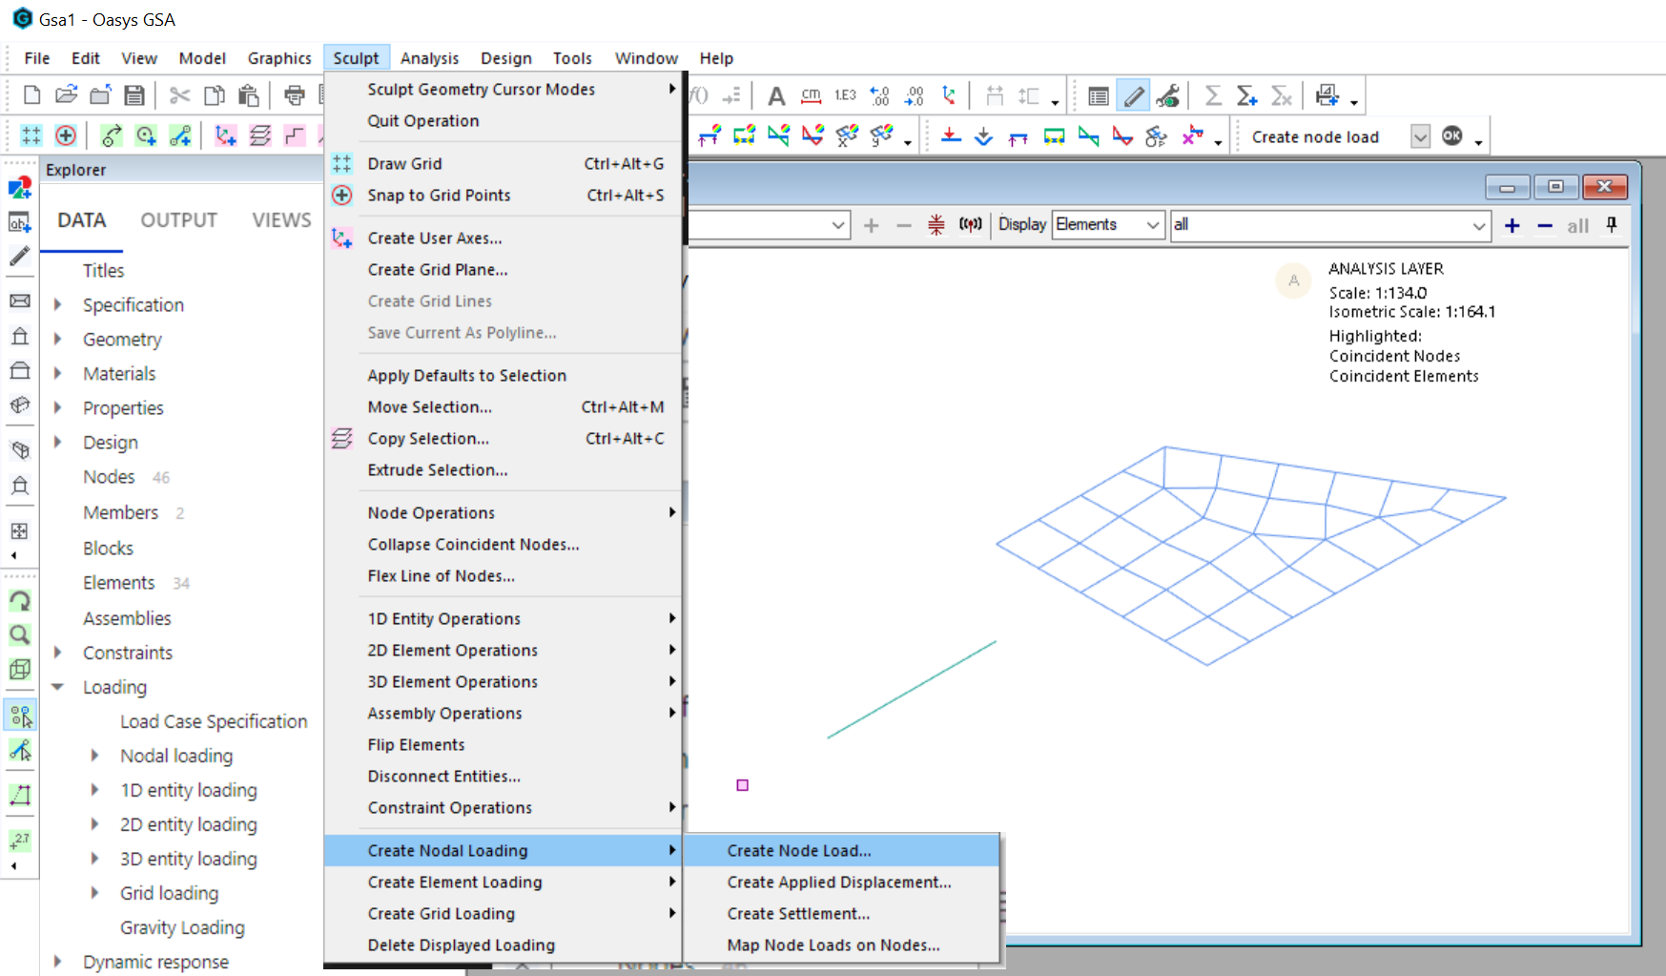The image size is (1666, 976).
Task: Click the Print icon in toolbar
Action: point(295,95)
